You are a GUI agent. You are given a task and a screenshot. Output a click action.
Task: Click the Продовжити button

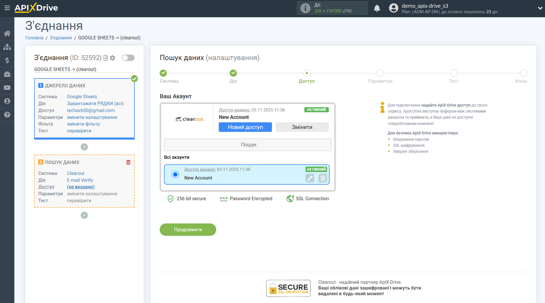[x=188, y=229]
